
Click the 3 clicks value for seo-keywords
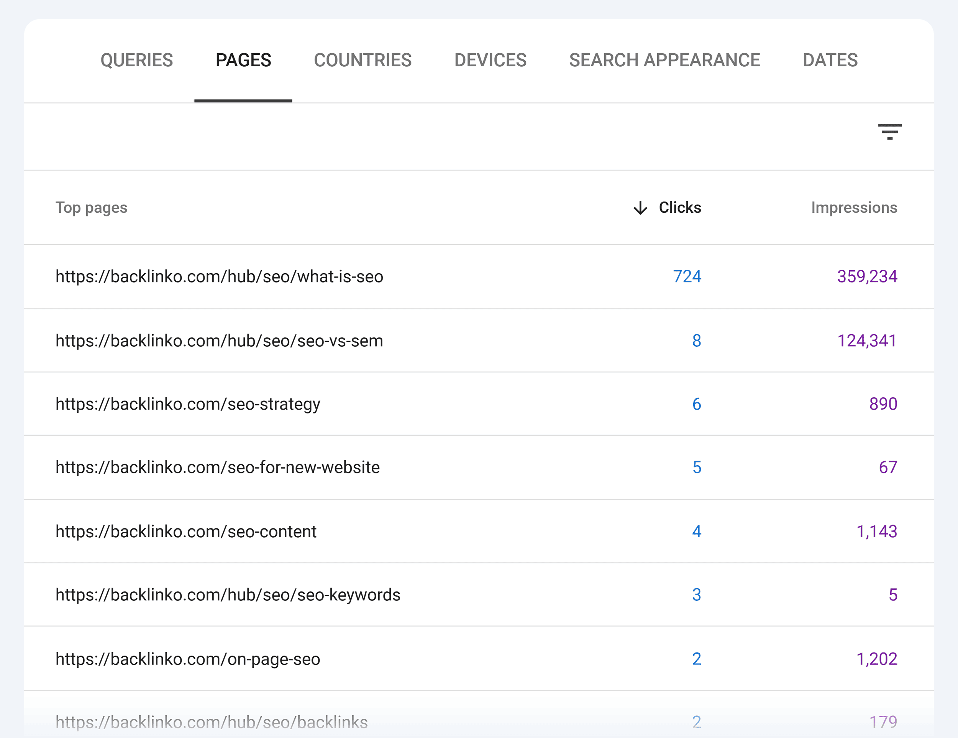tap(697, 595)
